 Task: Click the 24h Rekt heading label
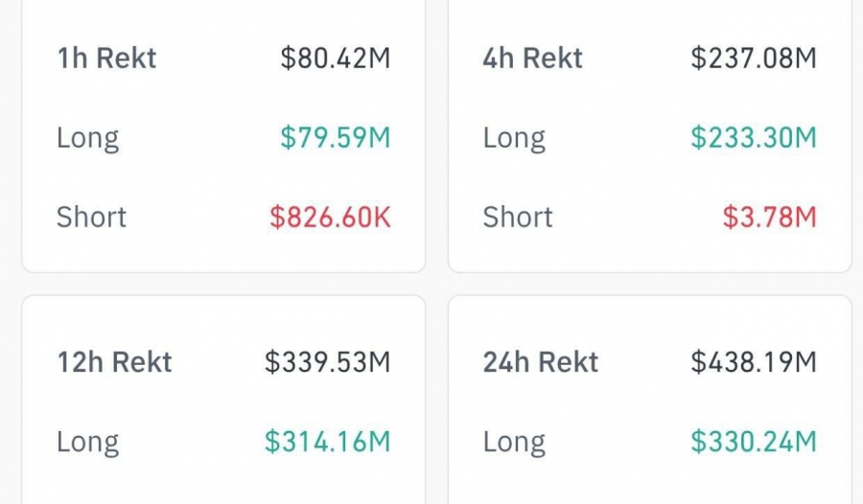541,362
